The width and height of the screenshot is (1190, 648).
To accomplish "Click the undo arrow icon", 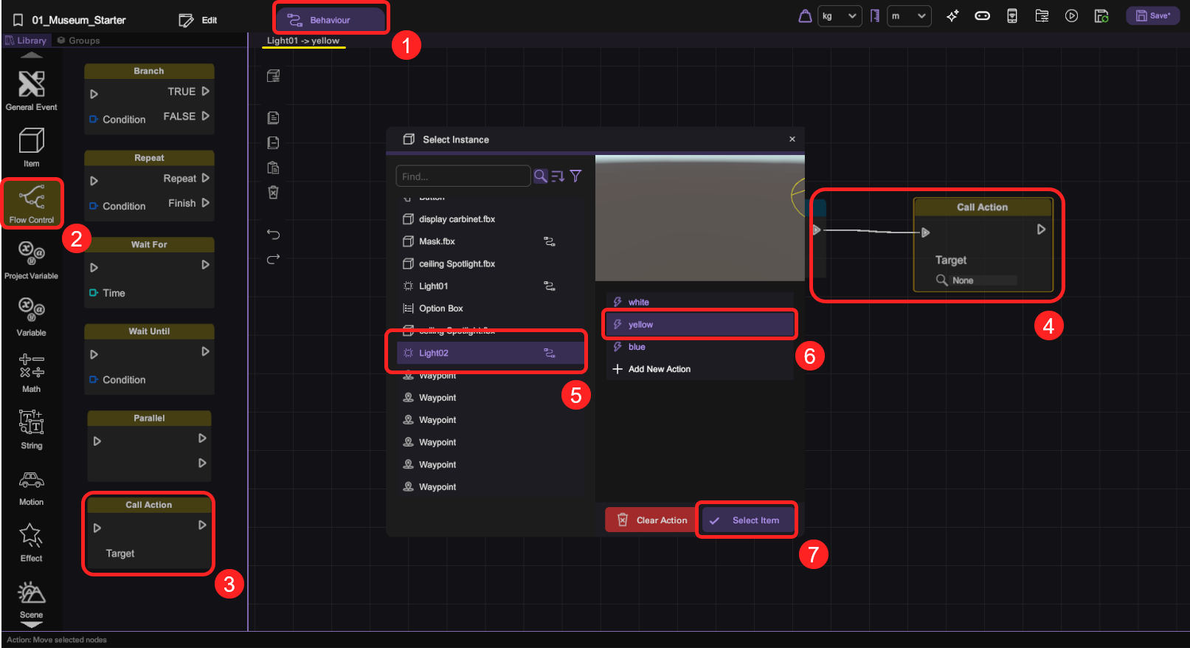I will 273,235.
